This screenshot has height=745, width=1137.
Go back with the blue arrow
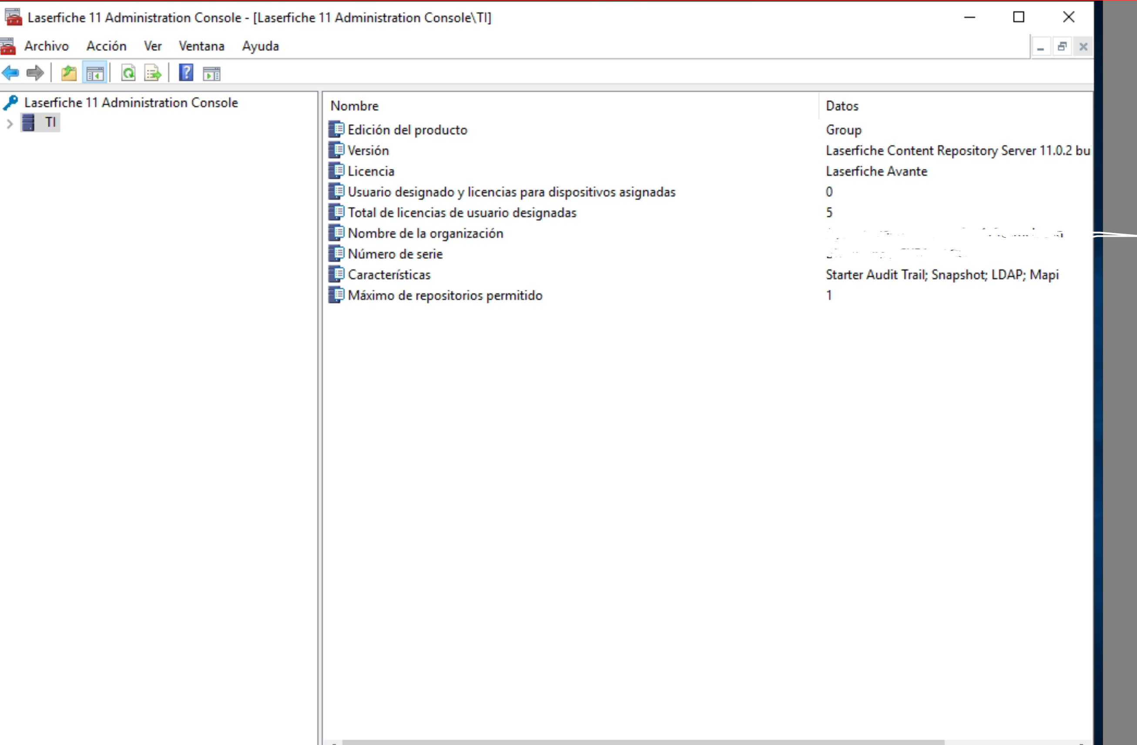[x=10, y=73]
